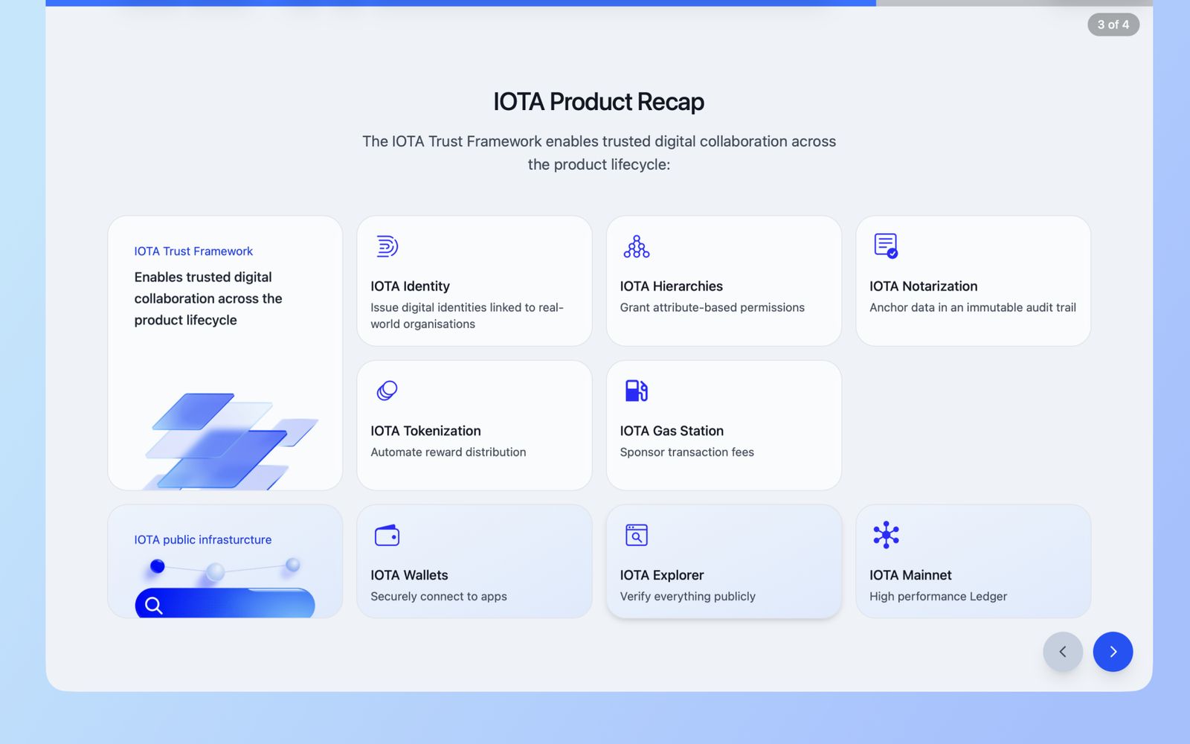Click the blue progress bar at top
This screenshot has height=744, width=1190.
tap(461, 3)
